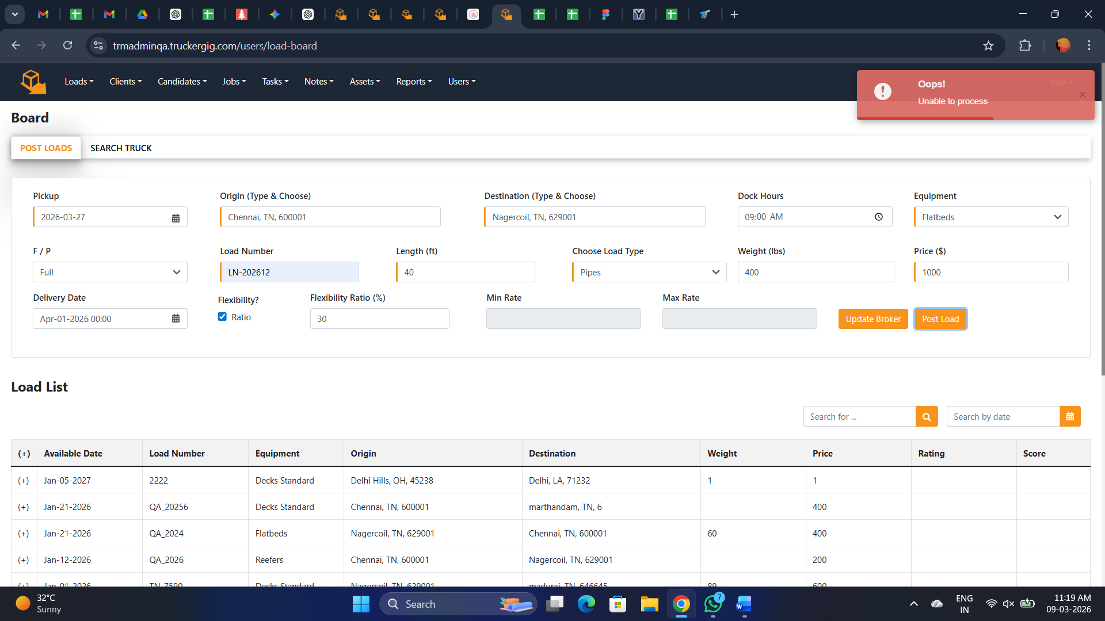The image size is (1105, 621).
Task: Click the Post Load button
Action: tap(940, 319)
